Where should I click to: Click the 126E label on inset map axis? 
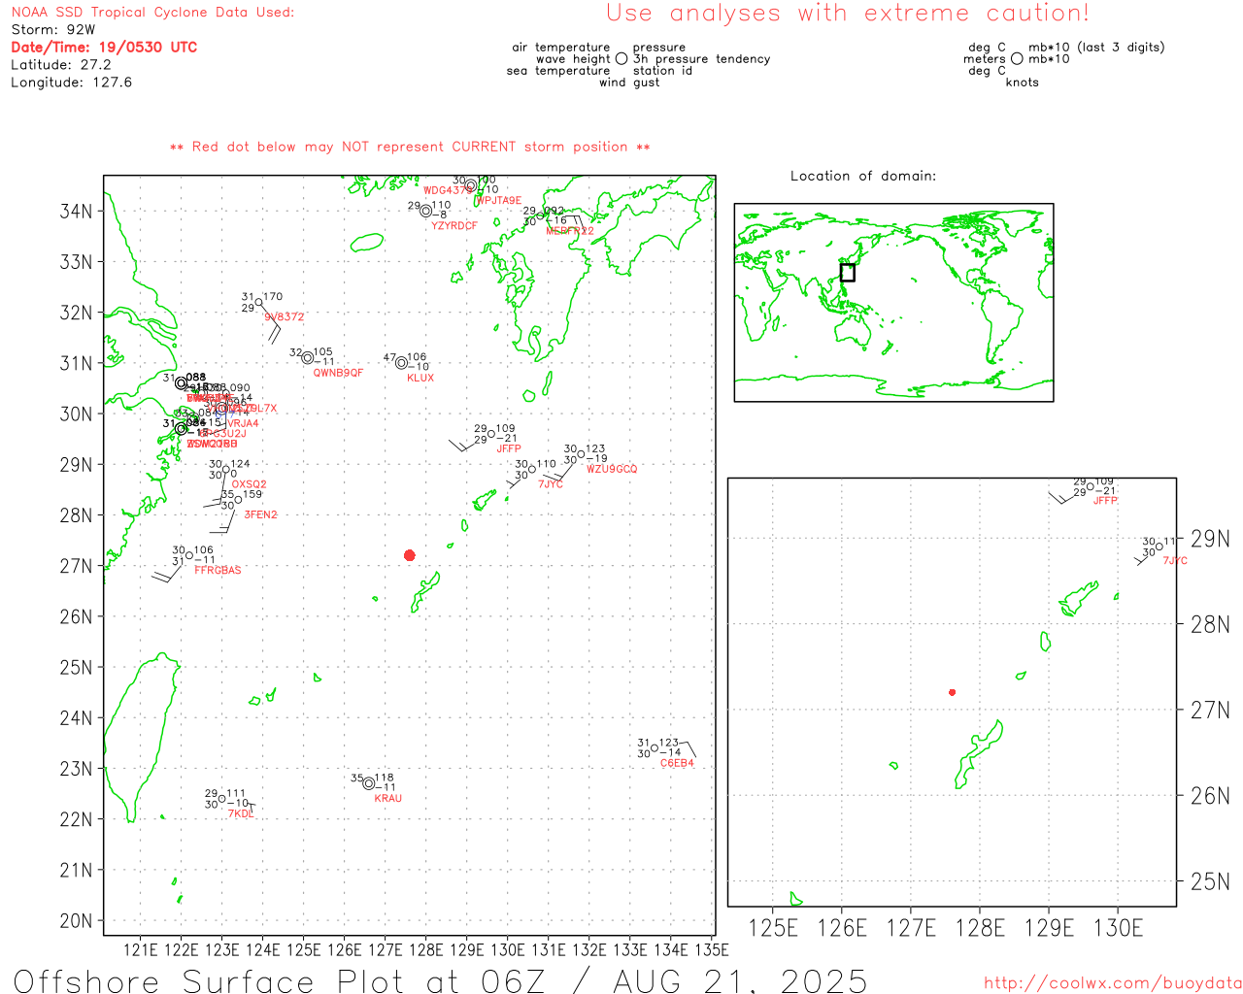click(x=842, y=928)
